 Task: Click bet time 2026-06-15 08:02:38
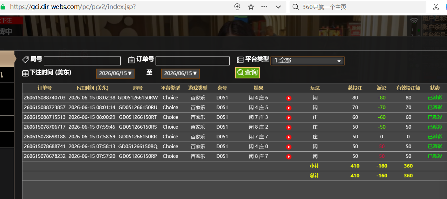point(92,98)
